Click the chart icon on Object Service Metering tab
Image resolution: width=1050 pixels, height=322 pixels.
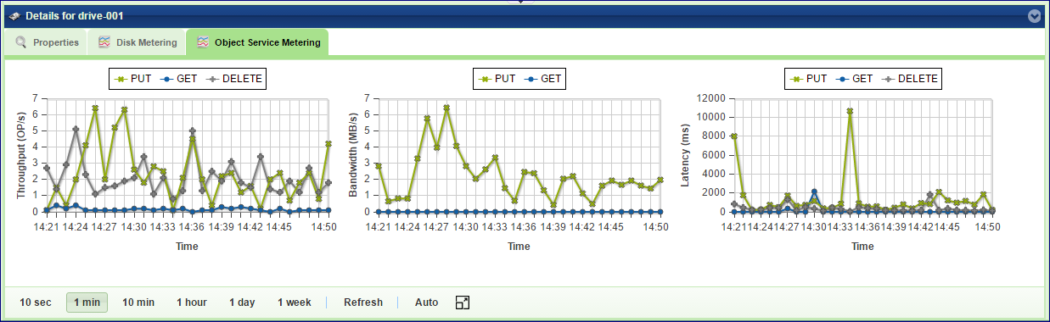point(203,42)
